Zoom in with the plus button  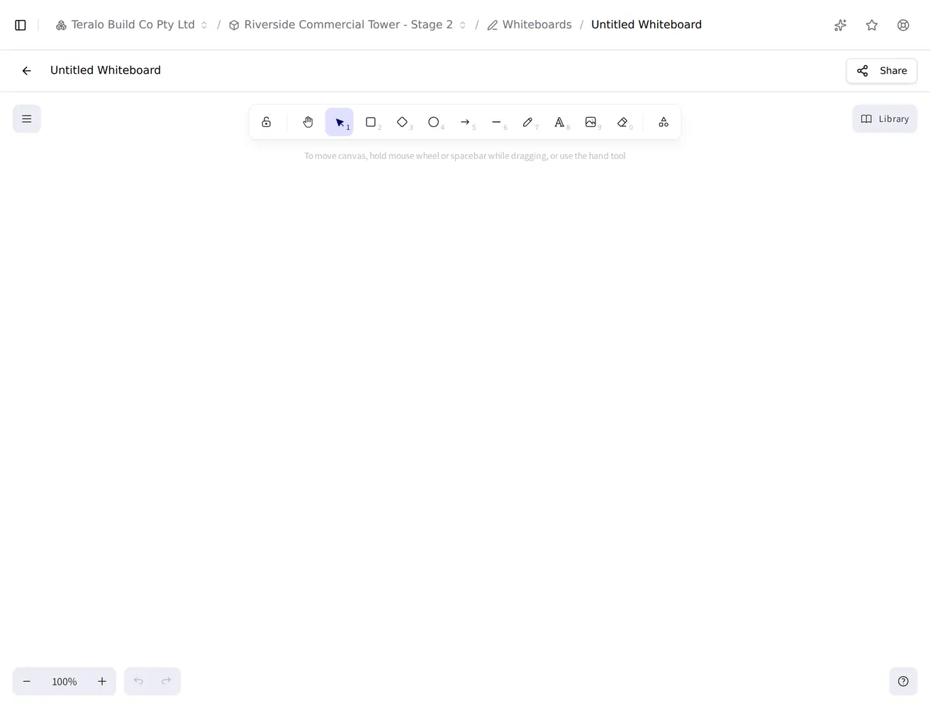(x=102, y=681)
